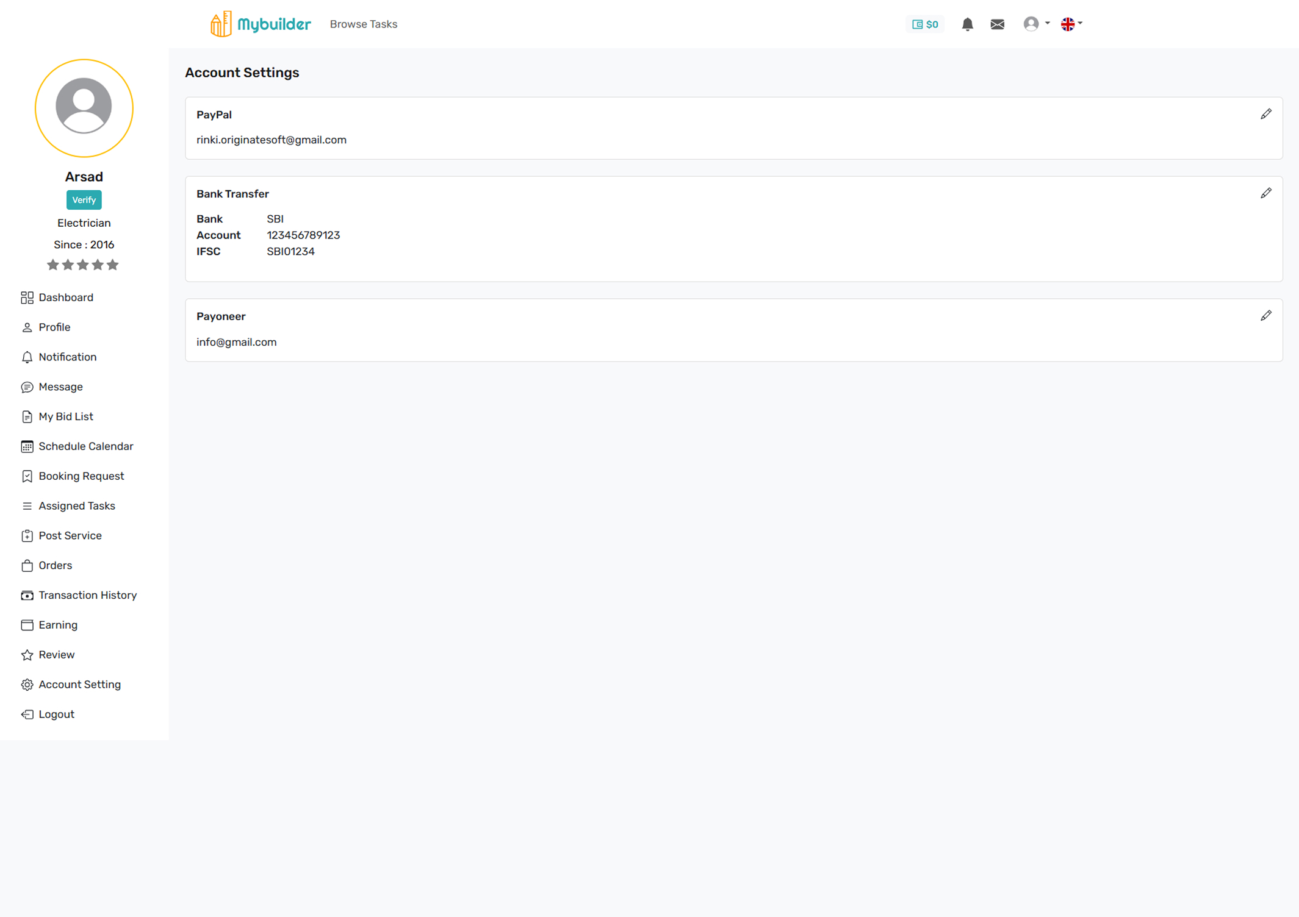Open the language flag dropdown
The height and width of the screenshot is (917, 1299).
1071,24
